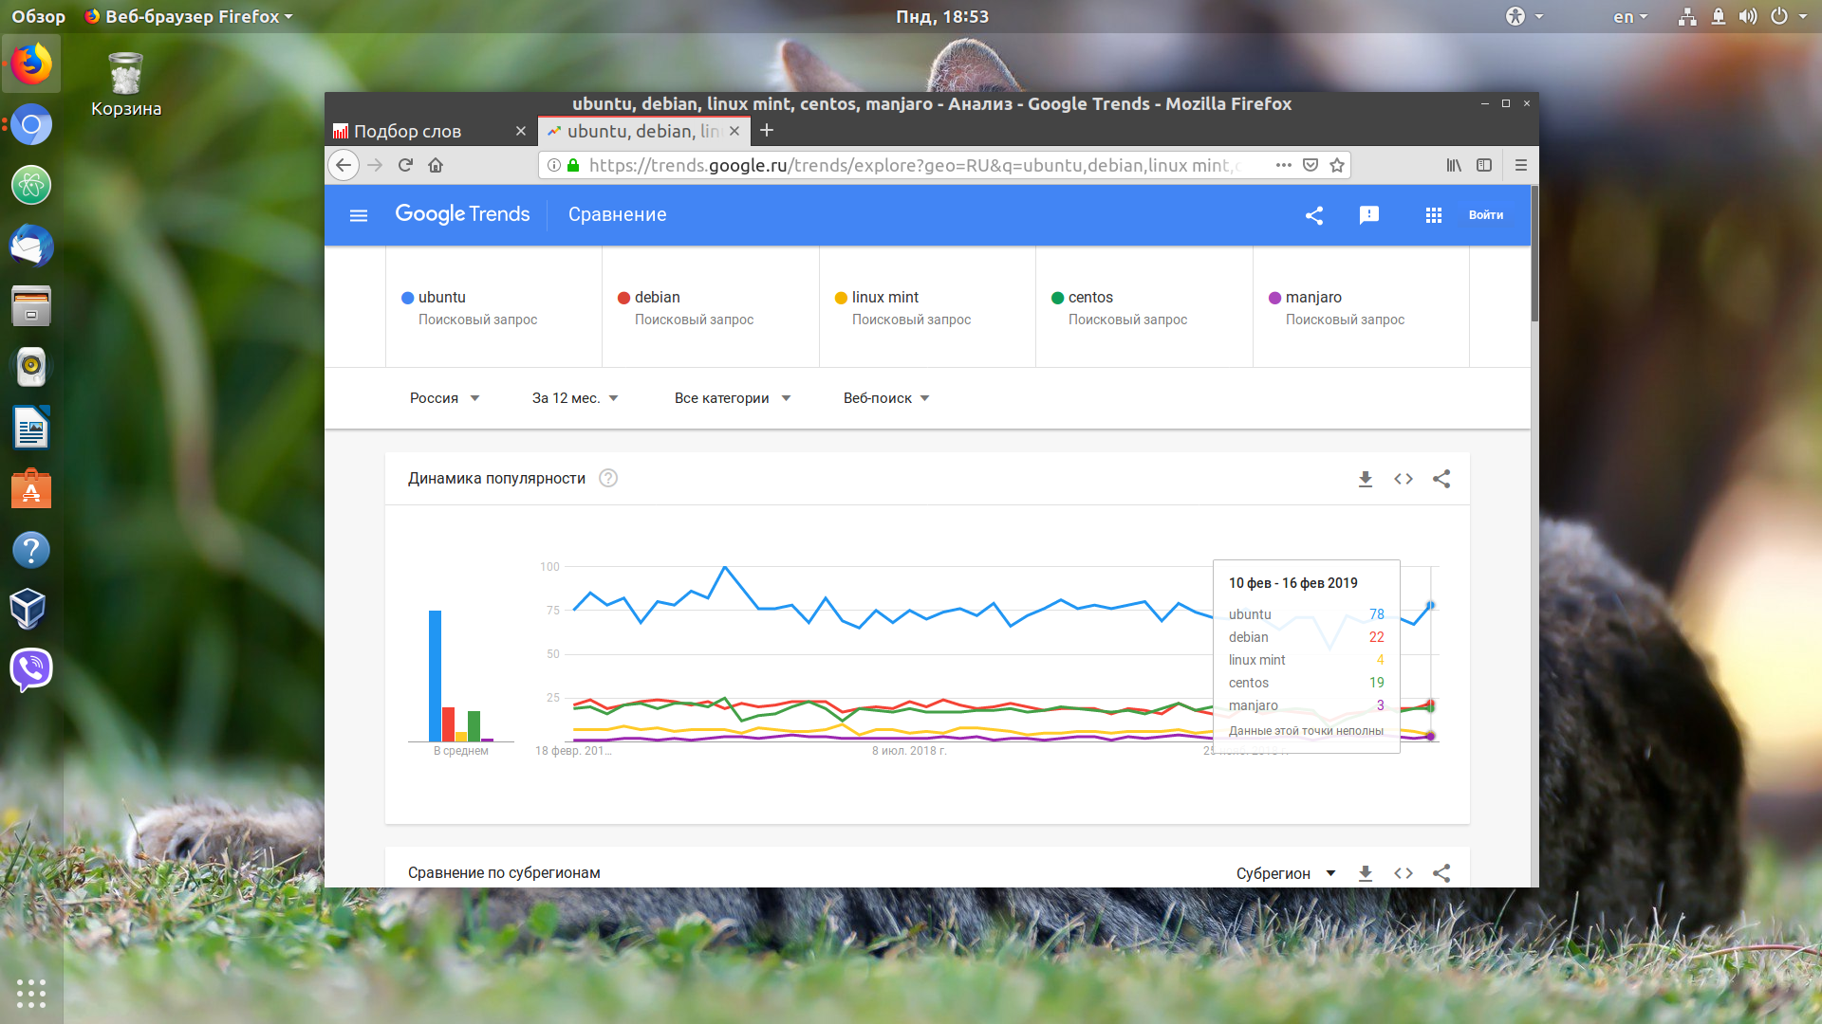Select the debian search term card
The width and height of the screenshot is (1822, 1024).
pyautogui.click(x=711, y=307)
